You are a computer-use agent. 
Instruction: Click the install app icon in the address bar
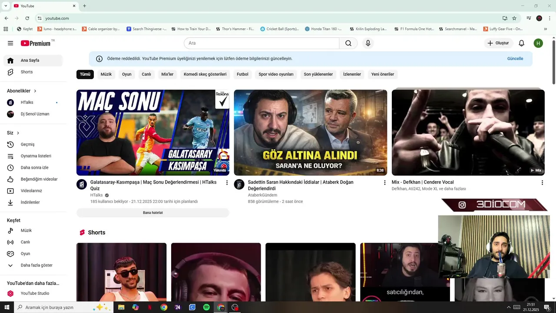[505, 18]
